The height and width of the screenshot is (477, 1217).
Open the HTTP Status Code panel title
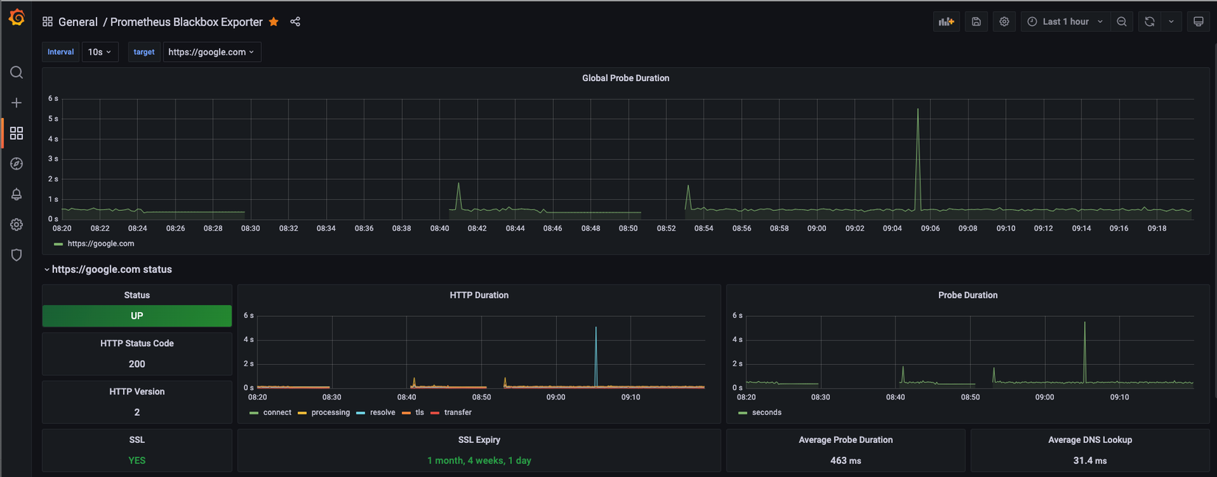pos(137,344)
